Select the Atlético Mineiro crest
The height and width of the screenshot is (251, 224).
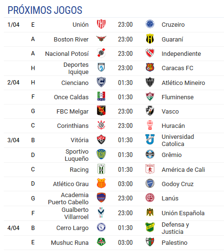150,82
